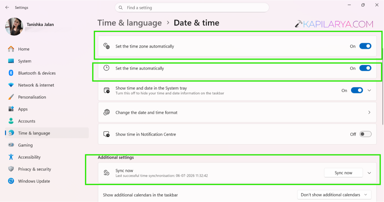Click the Accessibility figure icon
Screen dimensions: 384x202
11,157
